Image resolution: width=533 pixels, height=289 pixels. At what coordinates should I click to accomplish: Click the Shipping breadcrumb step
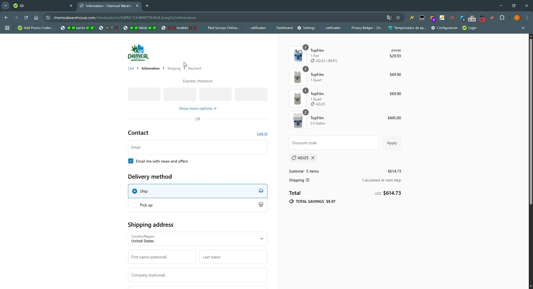pos(174,68)
